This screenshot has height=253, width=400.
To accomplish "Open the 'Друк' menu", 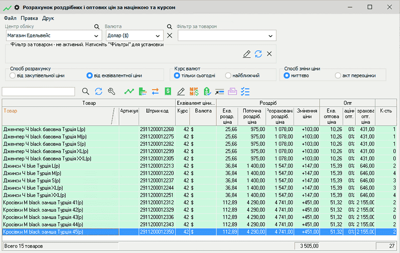I will [x=48, y=18].
